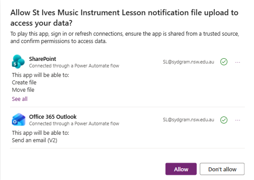Viewport: 254px width, 180px height.
Task: Click the SharePoint app icon
Action: coord(18,62)
